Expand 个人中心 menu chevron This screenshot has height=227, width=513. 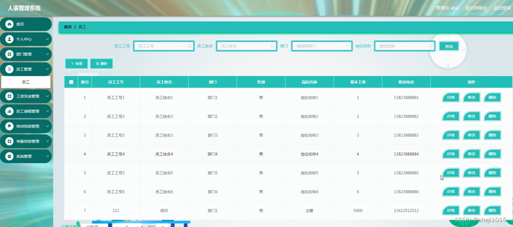click(x=47, y=39)
